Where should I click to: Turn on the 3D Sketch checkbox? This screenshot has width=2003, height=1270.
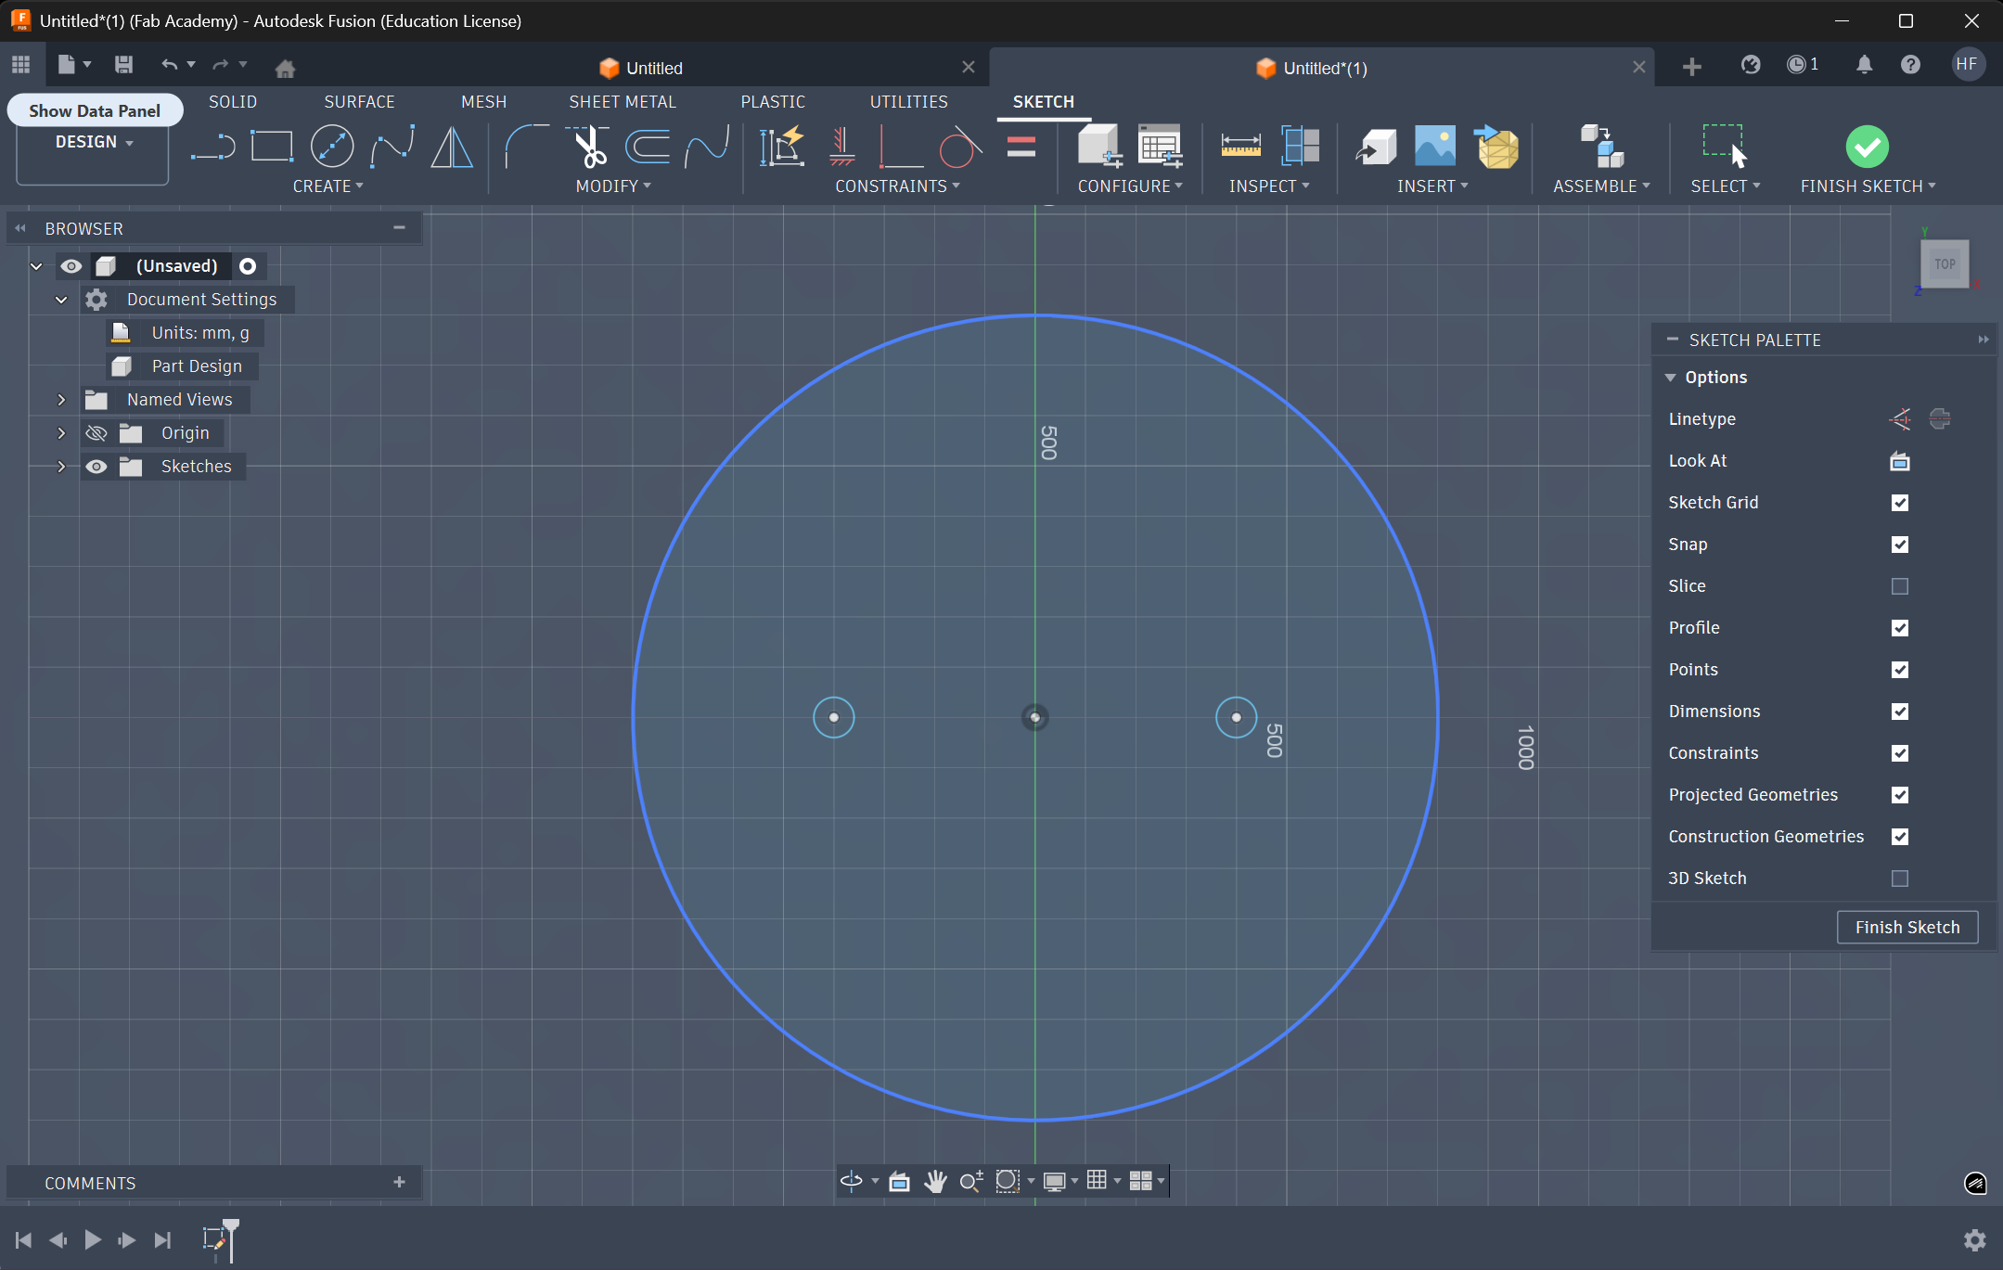point(1899,879)
